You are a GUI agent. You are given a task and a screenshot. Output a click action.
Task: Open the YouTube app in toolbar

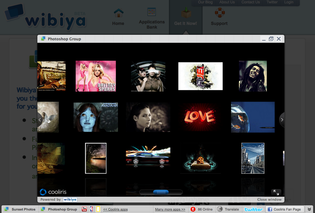[x=84, y=209]
